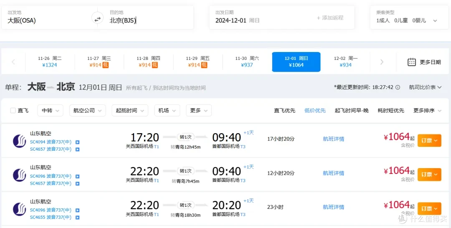Expand 订票 options for the 17:20 flight
The height and width of the screenshot is (228, 451).
(429, 140)
